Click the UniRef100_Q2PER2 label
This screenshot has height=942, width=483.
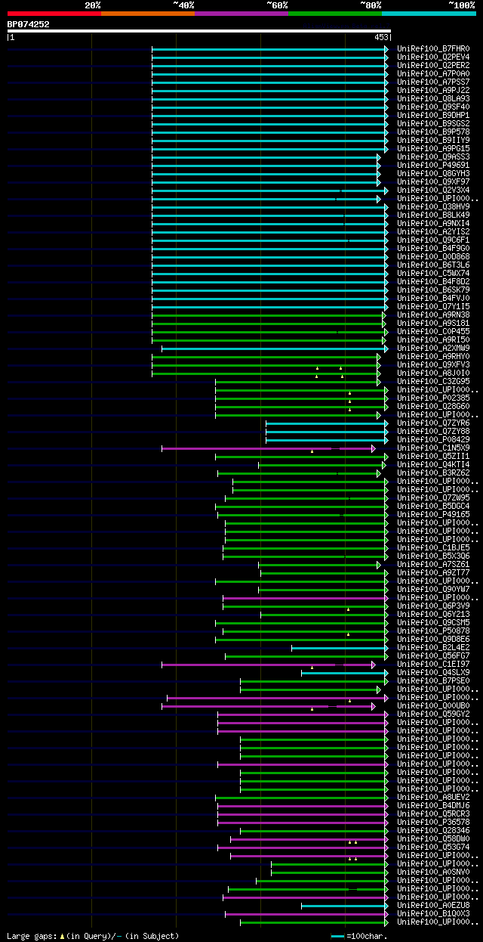click(x=433, y=65)
